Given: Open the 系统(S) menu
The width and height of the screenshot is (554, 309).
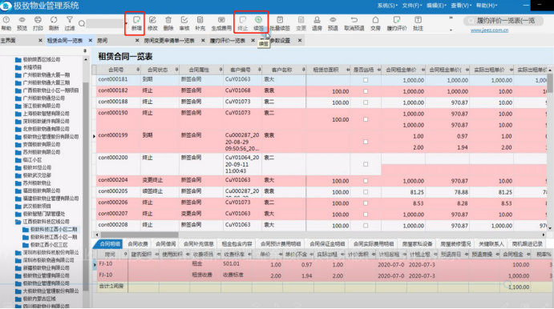Looking at the screenshot, I should (387, 6).
